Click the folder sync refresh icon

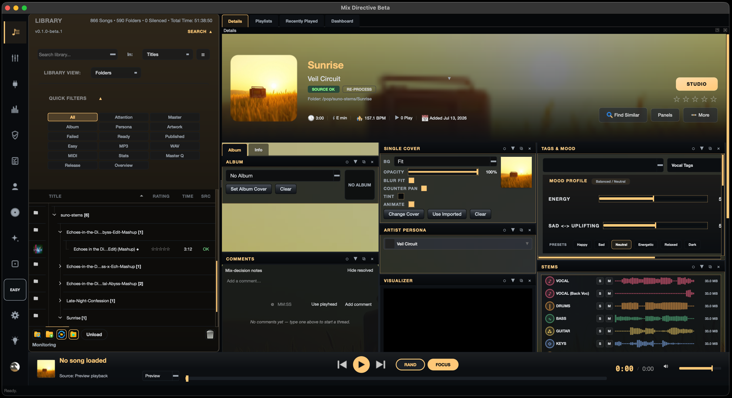coord(61,334)
